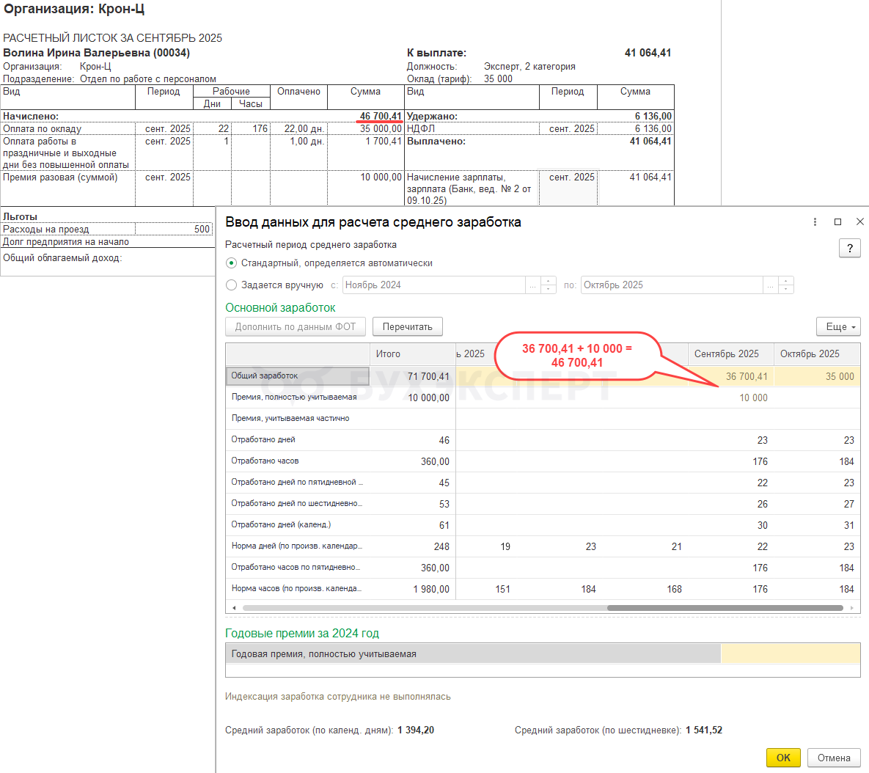Select Задается вручную radio option

232,285
